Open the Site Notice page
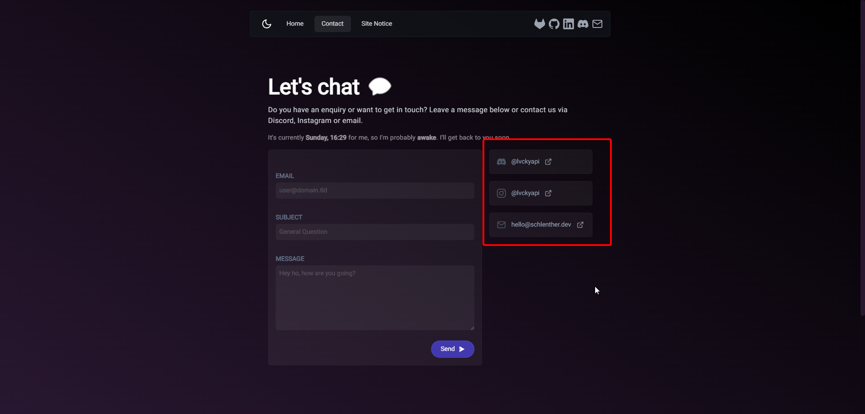Screen dimensions: 865x414 point(377,24)
